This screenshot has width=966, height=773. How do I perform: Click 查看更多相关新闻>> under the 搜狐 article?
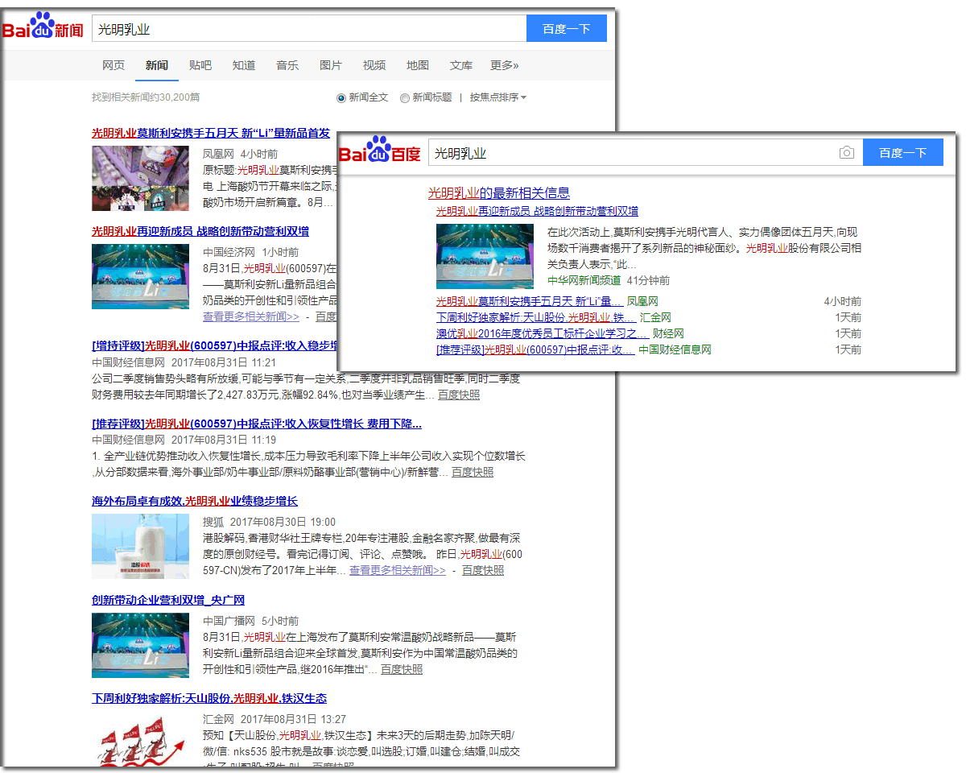click(x=397, y=570)
